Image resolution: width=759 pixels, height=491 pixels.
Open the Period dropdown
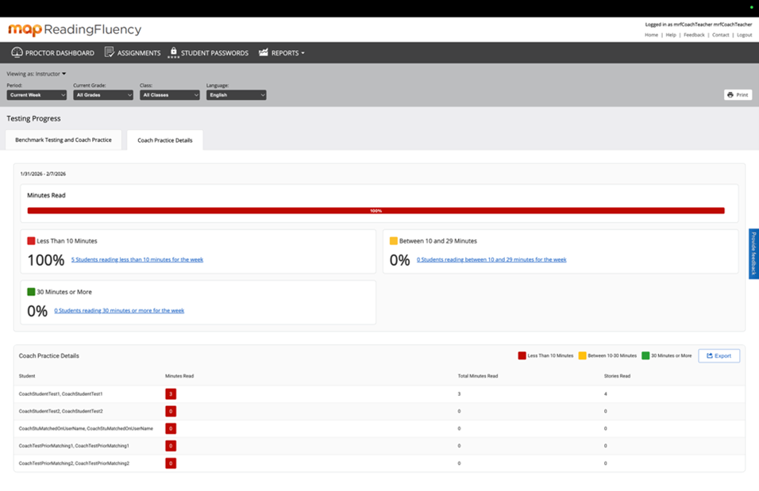pyautogui.click(x=37, y=95)
